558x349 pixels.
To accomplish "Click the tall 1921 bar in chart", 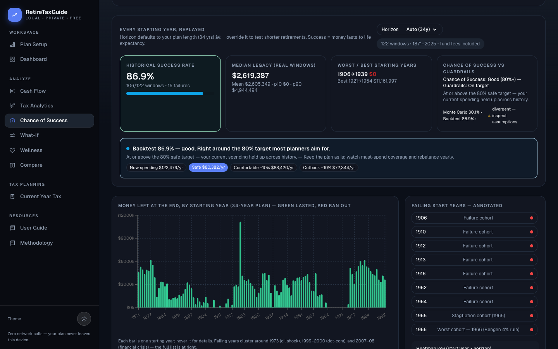I will 240,264.
